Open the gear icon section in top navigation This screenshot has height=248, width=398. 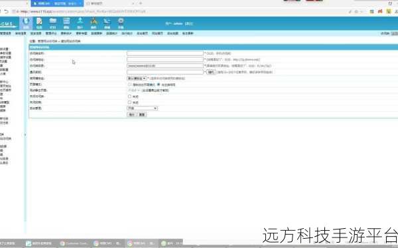121,23
